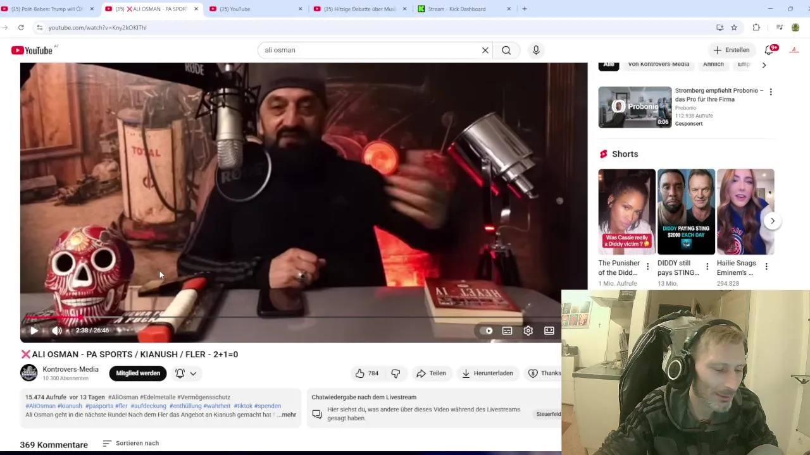Screen dimensions: 810x455
Task: Click the Shorts section heading
Action: click(x=625, y=154)
